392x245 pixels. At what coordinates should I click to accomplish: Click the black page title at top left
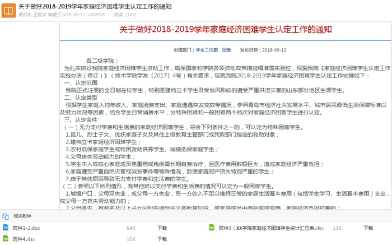click(95, 7)
